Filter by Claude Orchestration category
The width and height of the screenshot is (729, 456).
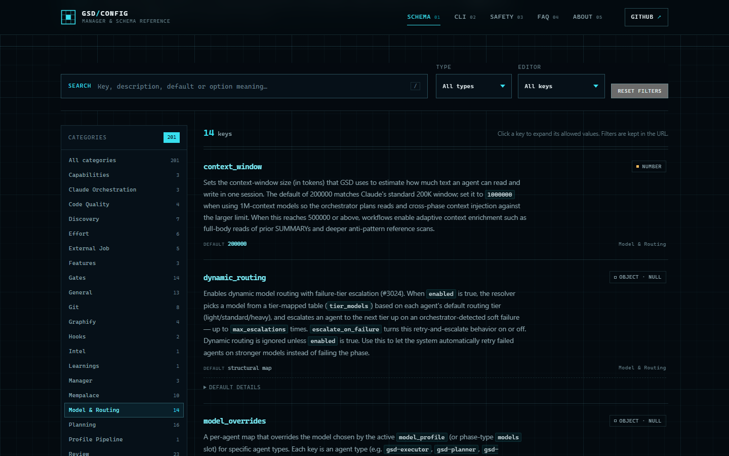tap(124, 189)
